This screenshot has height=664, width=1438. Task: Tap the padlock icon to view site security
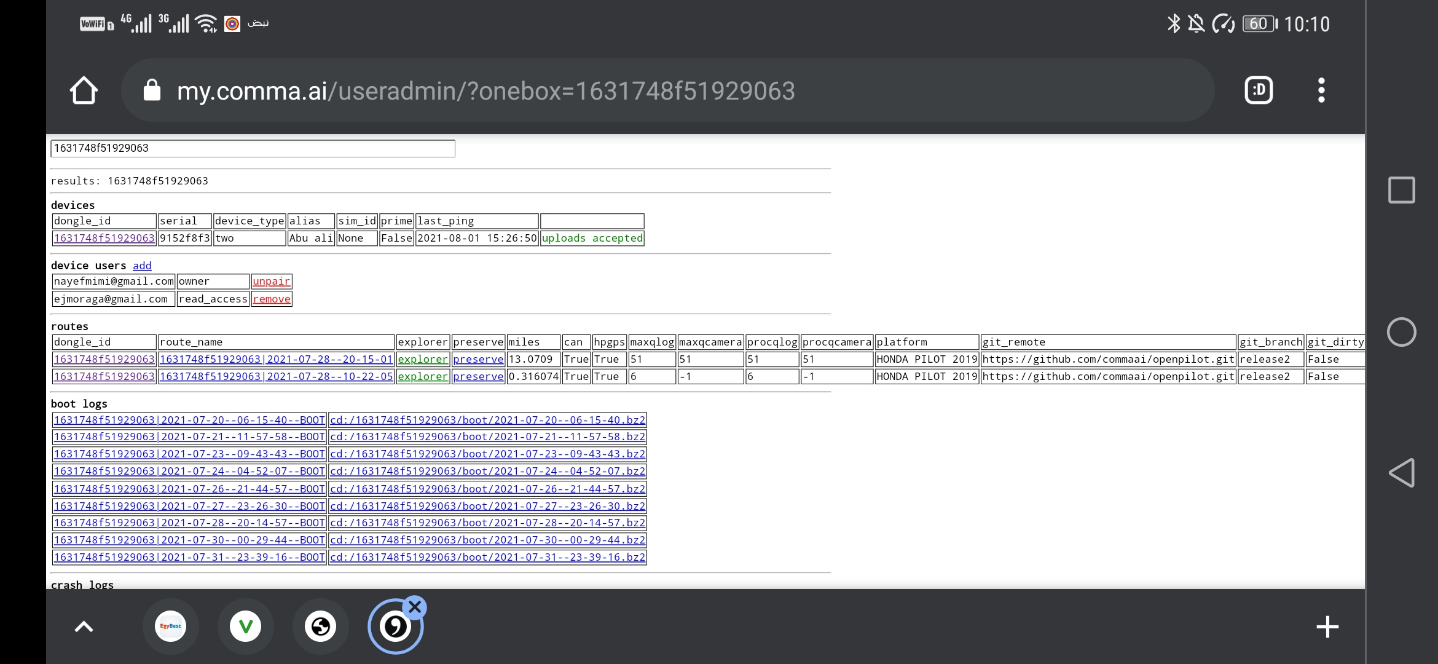tap(152, 90)
